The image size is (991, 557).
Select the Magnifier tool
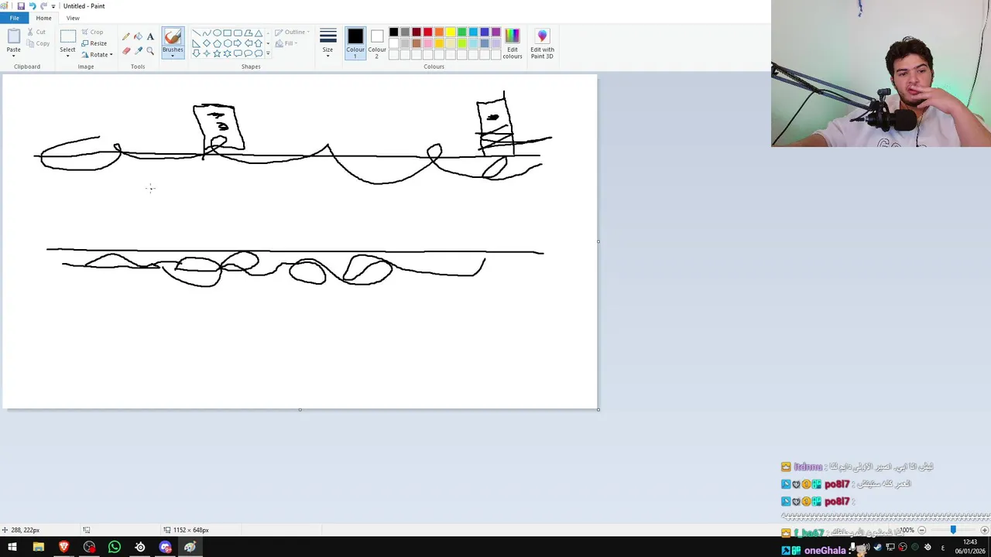[150, 50]
